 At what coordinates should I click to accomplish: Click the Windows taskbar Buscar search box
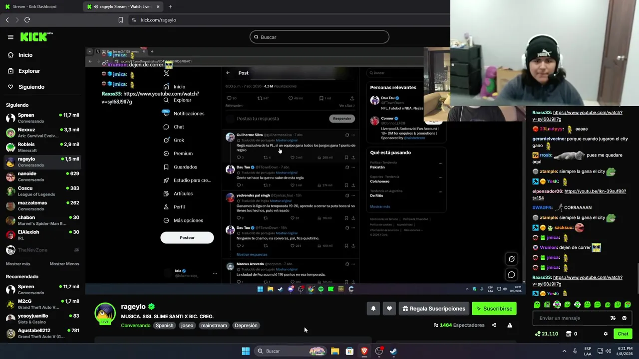click(x=291, y=351)
